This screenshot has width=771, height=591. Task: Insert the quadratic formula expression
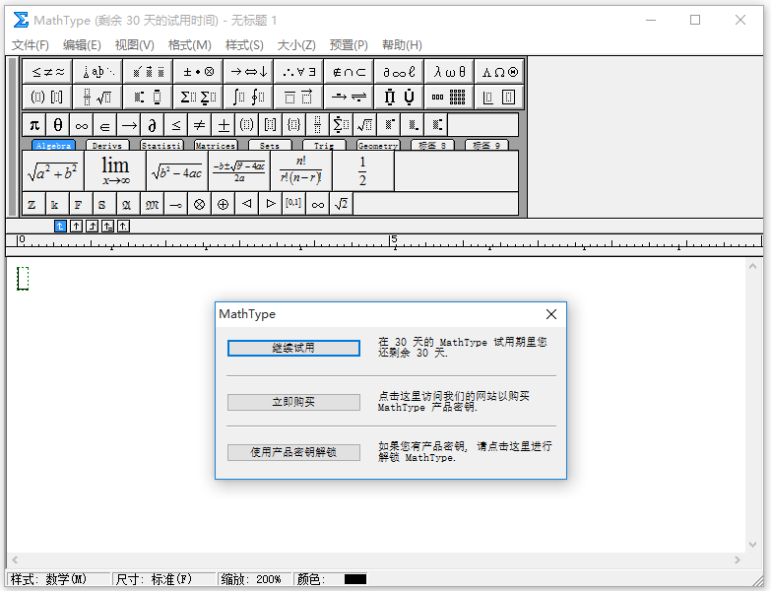click(238, 171)
